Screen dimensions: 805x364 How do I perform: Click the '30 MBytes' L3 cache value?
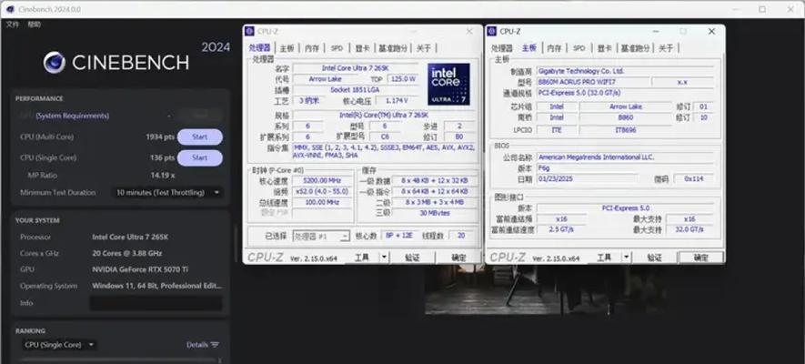point(434,213)
